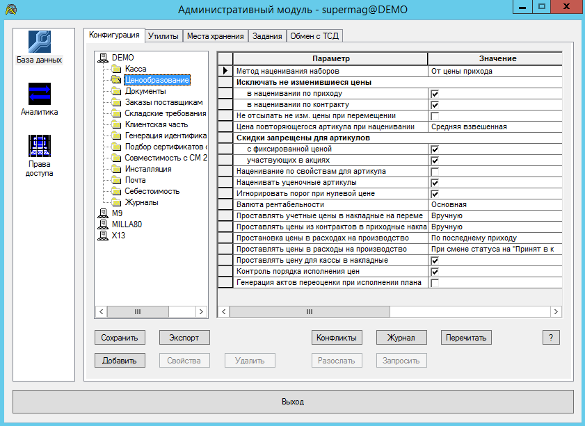The height and width of the screenshot is (426, 585).
Task: Open the Журнал button
Action: coord(401,338)
